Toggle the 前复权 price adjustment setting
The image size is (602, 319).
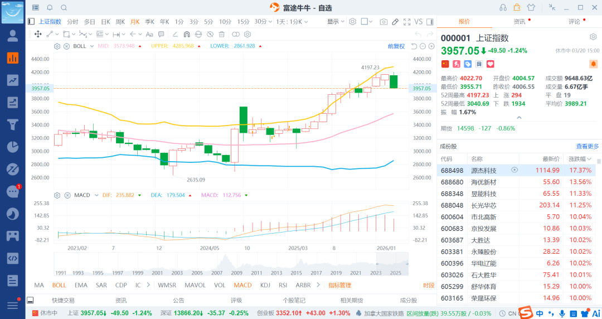[x=396, y=46]
